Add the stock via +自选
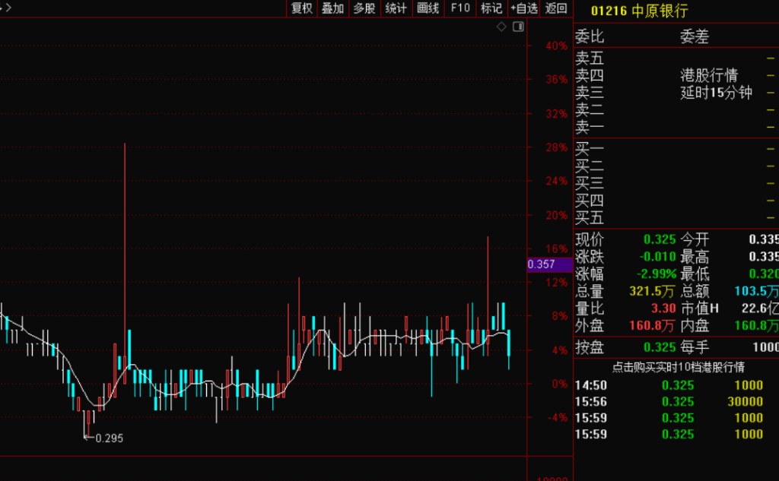 [x=524, y=8]
